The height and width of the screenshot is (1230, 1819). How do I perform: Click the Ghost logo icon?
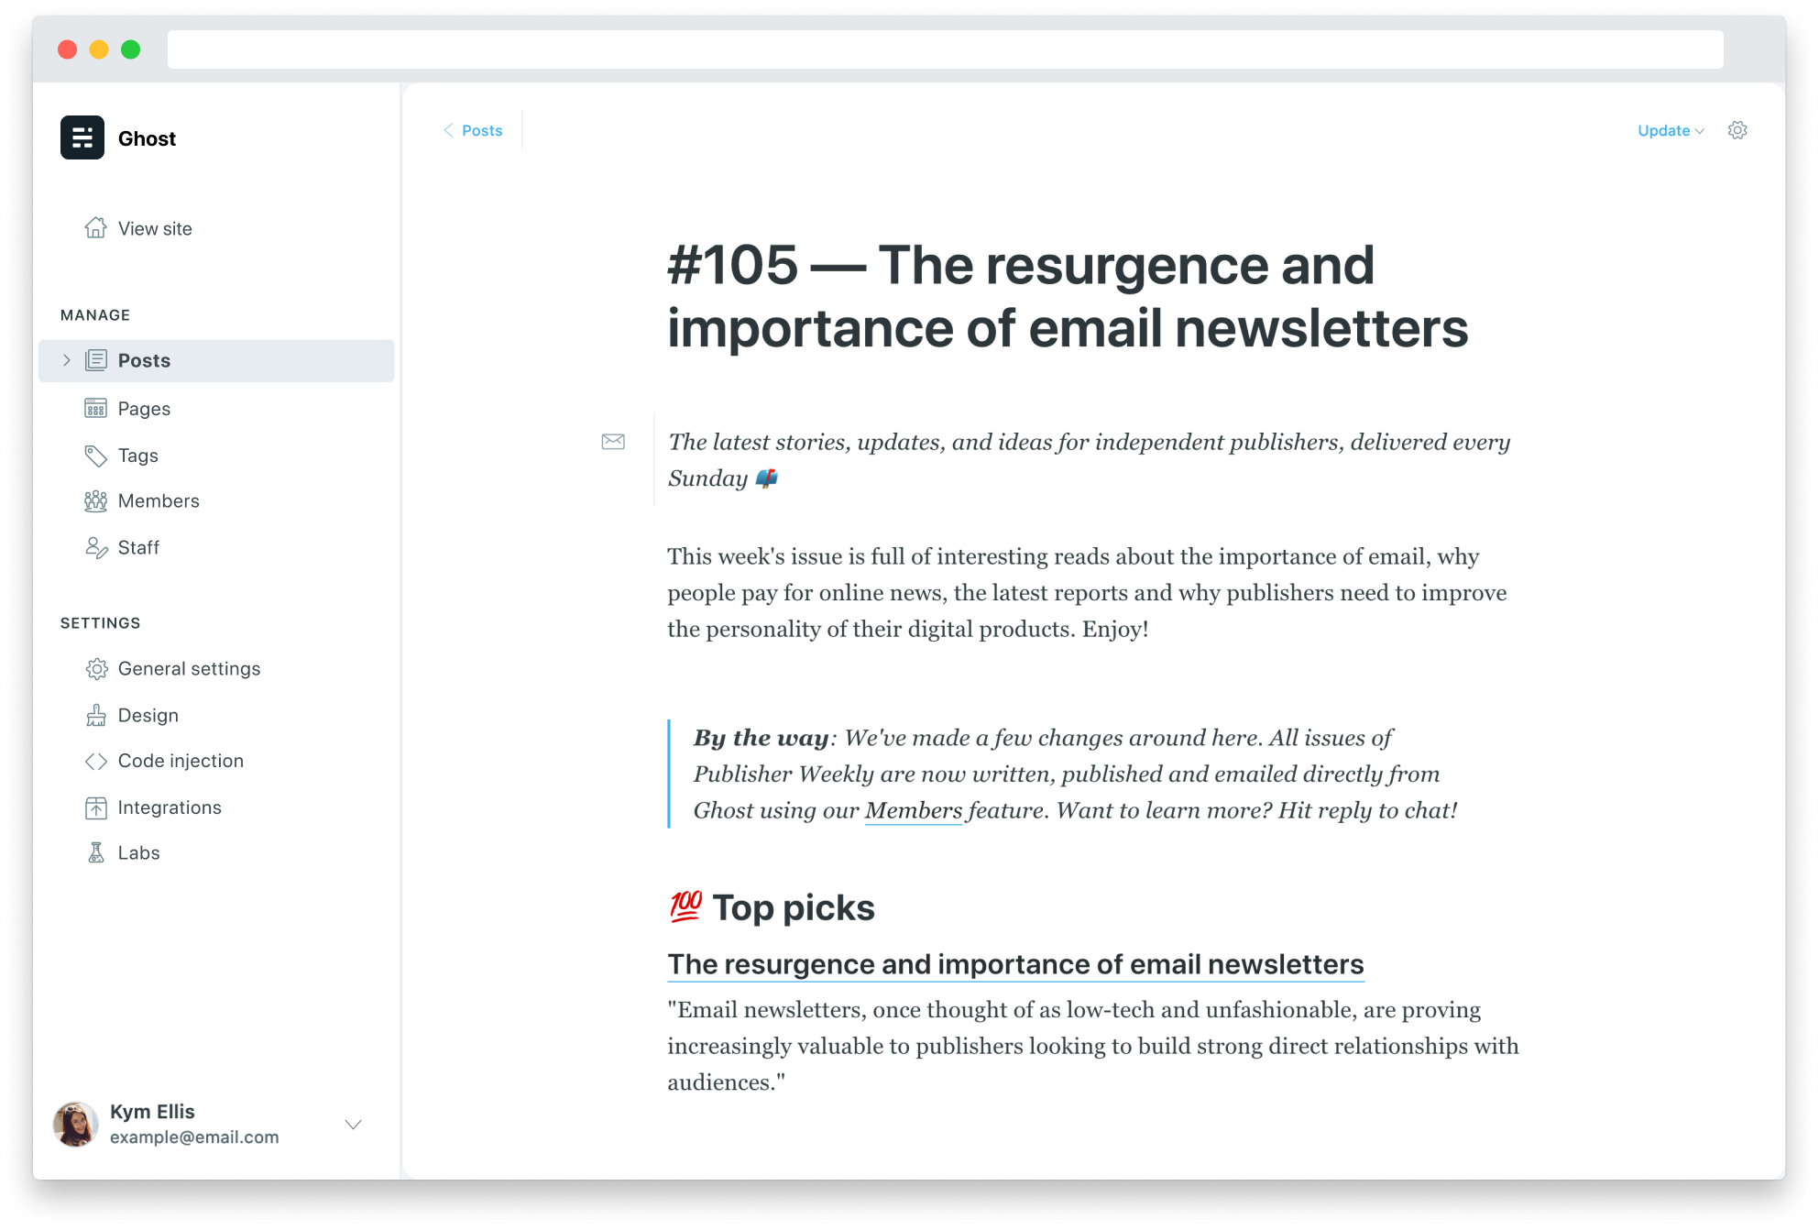pyautogui.click(x=82, y=137)
